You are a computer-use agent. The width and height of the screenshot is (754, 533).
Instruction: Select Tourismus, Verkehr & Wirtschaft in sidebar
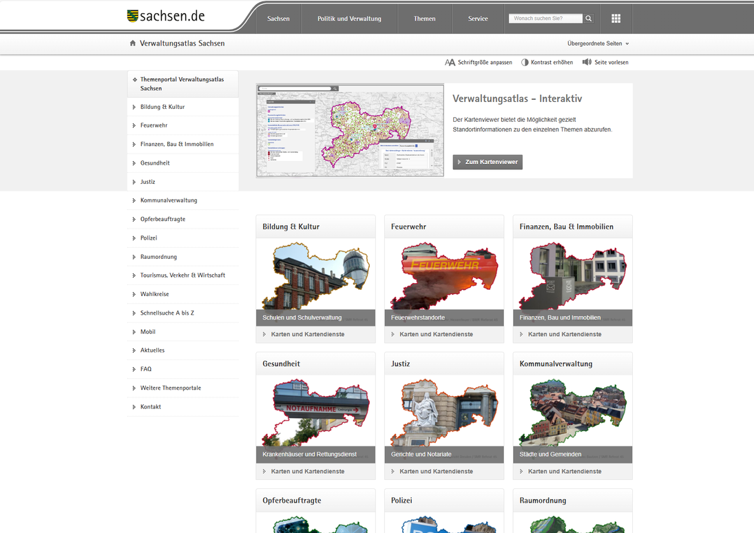coord(182,275)
